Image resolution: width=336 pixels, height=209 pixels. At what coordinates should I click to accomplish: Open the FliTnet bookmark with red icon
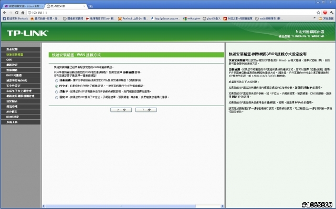(x=100, y=19)
